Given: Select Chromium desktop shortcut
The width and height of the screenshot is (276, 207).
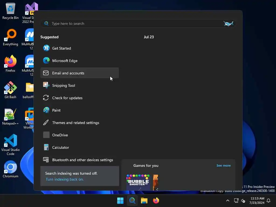Looking at the screenshot, I should pos(11,169).
